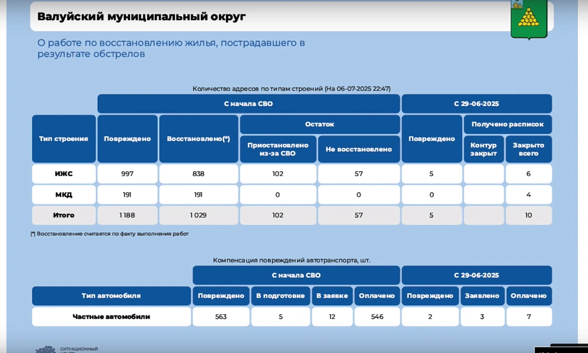Click the paid vehicles value 546
The height and width of the screenshot is (353, 588).
pos(377,317)
